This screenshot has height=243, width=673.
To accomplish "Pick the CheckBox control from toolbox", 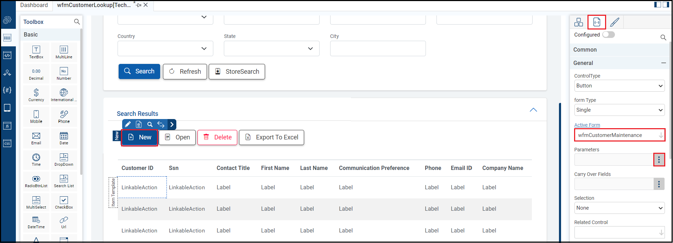I will tap(64, 203).
